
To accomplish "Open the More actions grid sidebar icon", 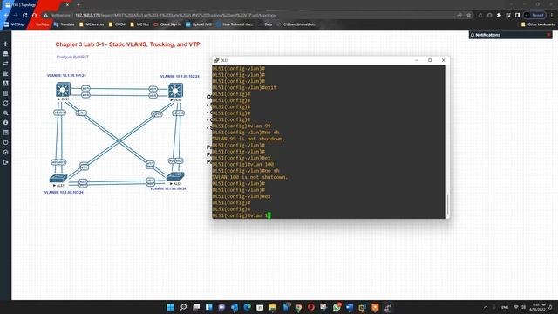I will point(5,93).
